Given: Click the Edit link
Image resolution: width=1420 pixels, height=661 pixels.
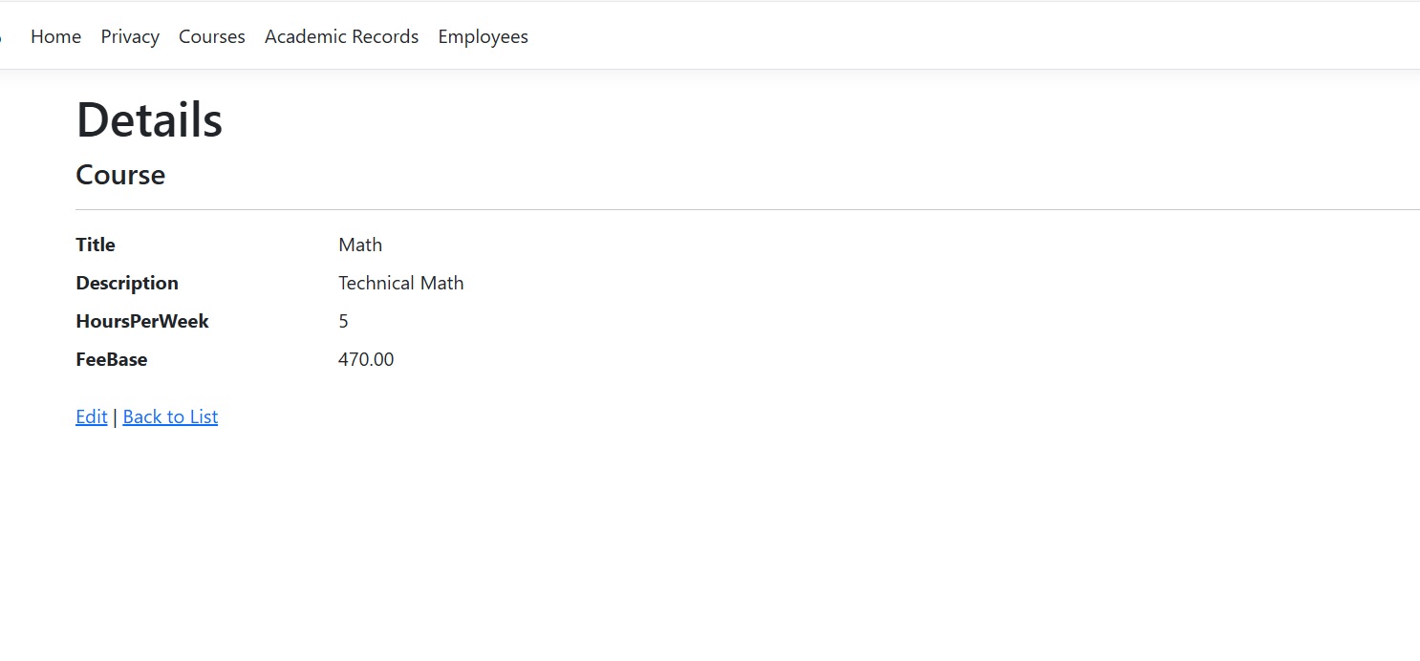Looking at the screenshot, I should pos(92,416).
